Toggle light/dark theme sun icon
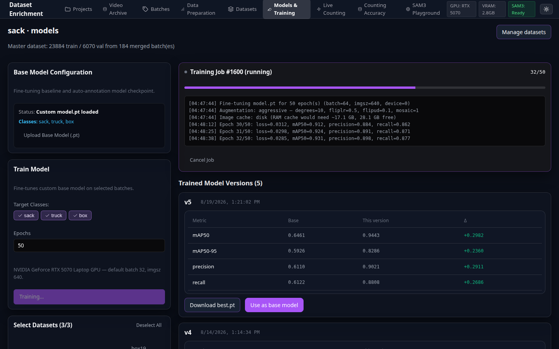 (x=546, y=9)
